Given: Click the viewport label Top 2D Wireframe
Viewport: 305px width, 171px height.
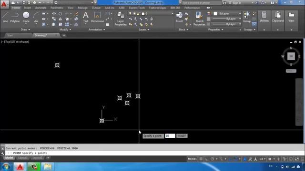Looking at the screenshot, I should 15,42.
